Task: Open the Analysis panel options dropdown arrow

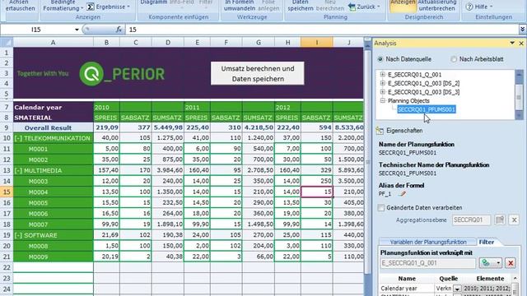Action: [512, 44]
